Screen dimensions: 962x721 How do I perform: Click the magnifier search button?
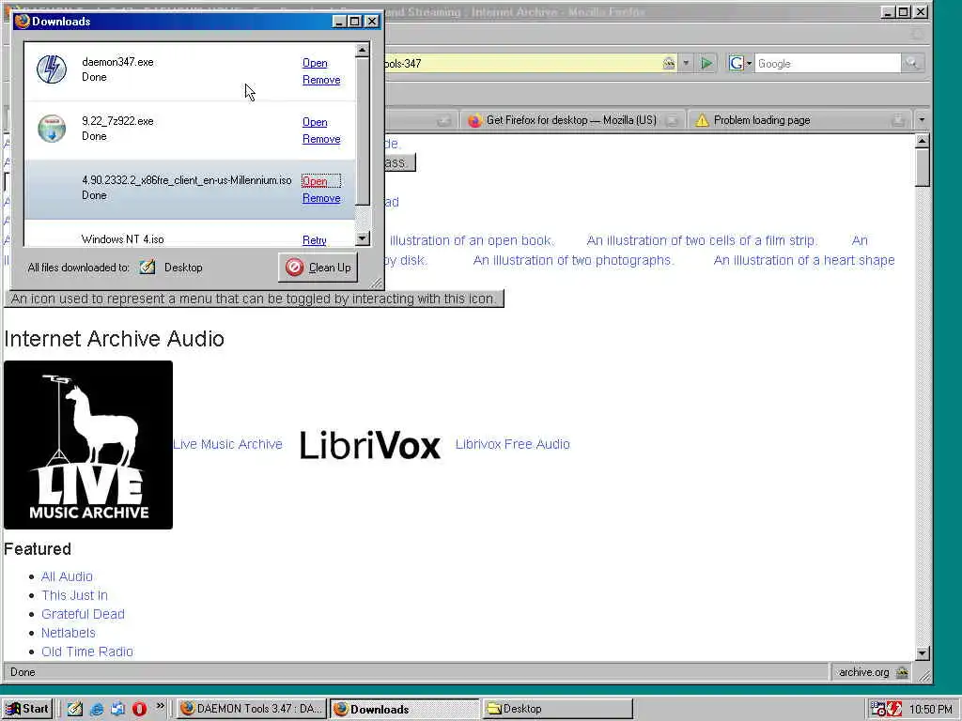pos(911,63)
